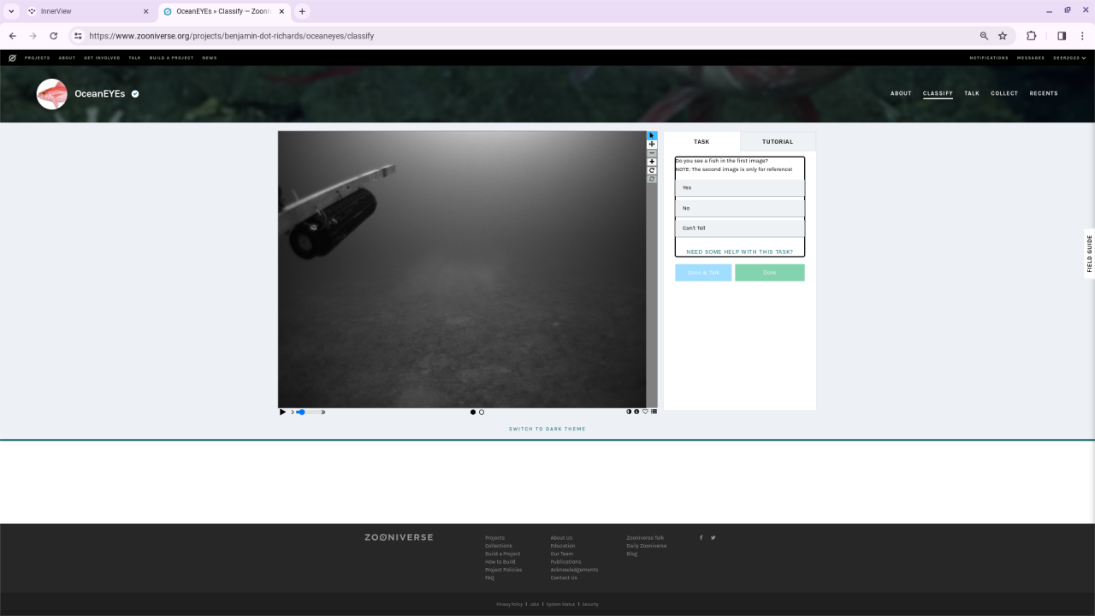Open Zooniverse Facebook page icon
This screenshot has height=616, width=1095.
click(x=701, y=538)
